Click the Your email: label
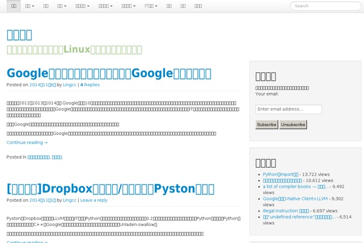The image size is (364, 243). [x=267, y=94]
